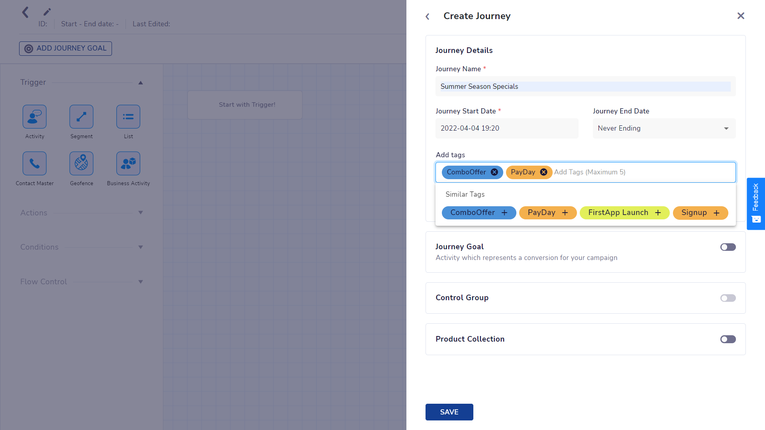Viewport: 765px width, 430px height.
Task: Enable the Product Collection toggle
Action: coord(728,339)
